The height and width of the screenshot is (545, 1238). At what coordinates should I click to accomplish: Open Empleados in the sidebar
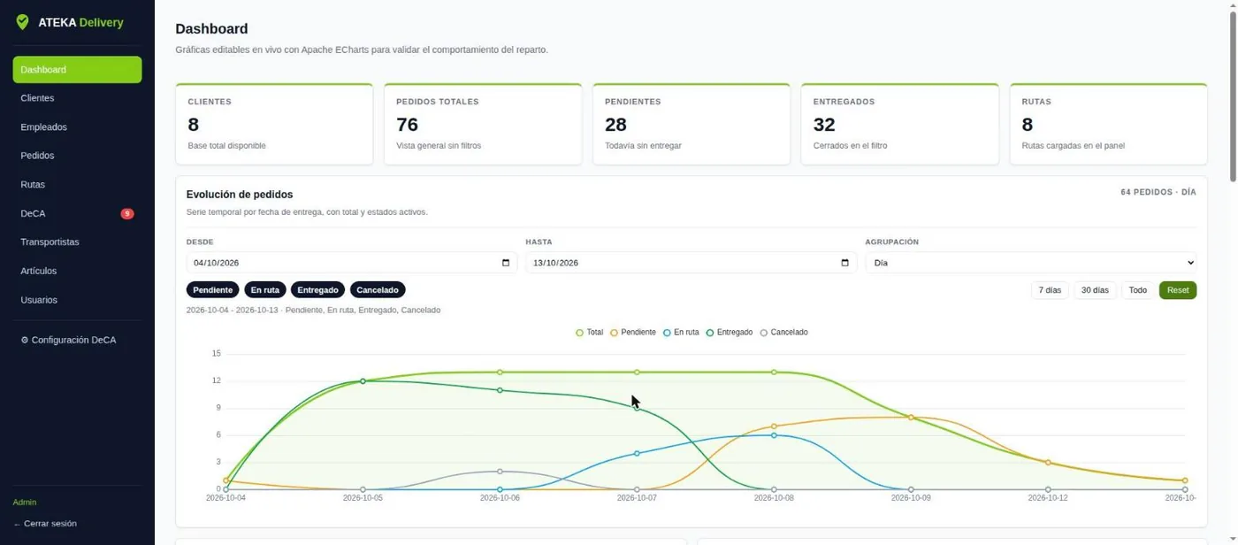click(77, 127)
